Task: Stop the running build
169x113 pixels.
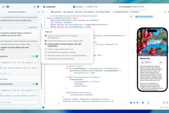Action: point(34,7)
